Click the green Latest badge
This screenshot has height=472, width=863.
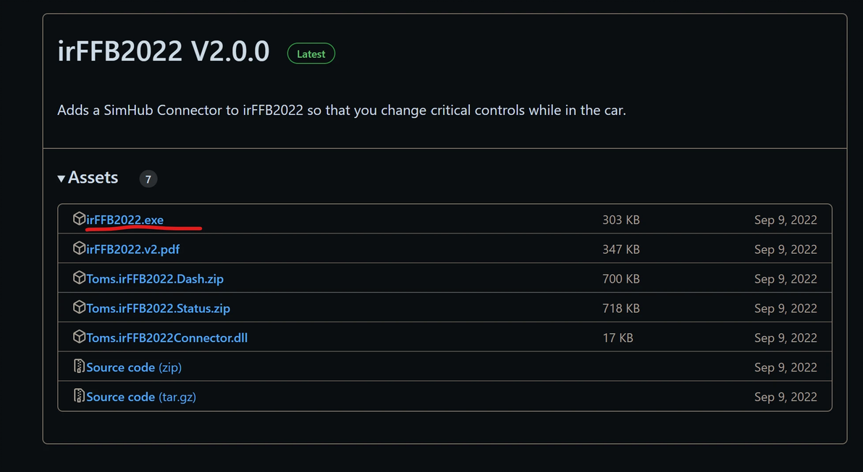coord(311,53)
